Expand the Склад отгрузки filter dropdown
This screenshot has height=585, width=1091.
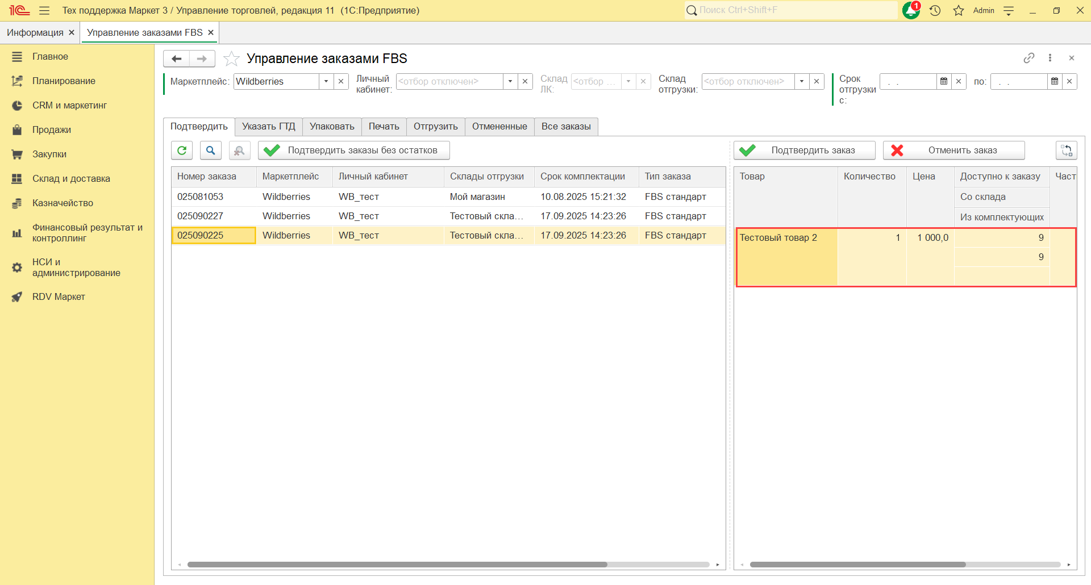pos(802,81)
